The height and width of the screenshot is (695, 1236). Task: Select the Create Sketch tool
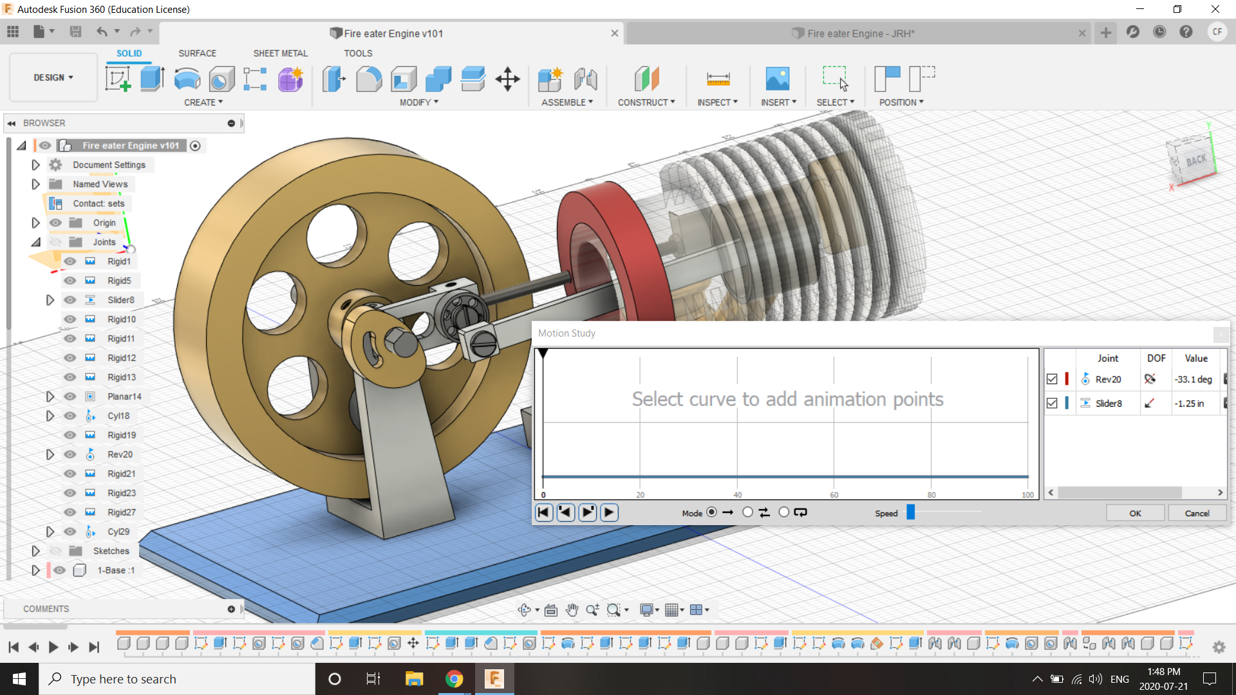(118, 79)
